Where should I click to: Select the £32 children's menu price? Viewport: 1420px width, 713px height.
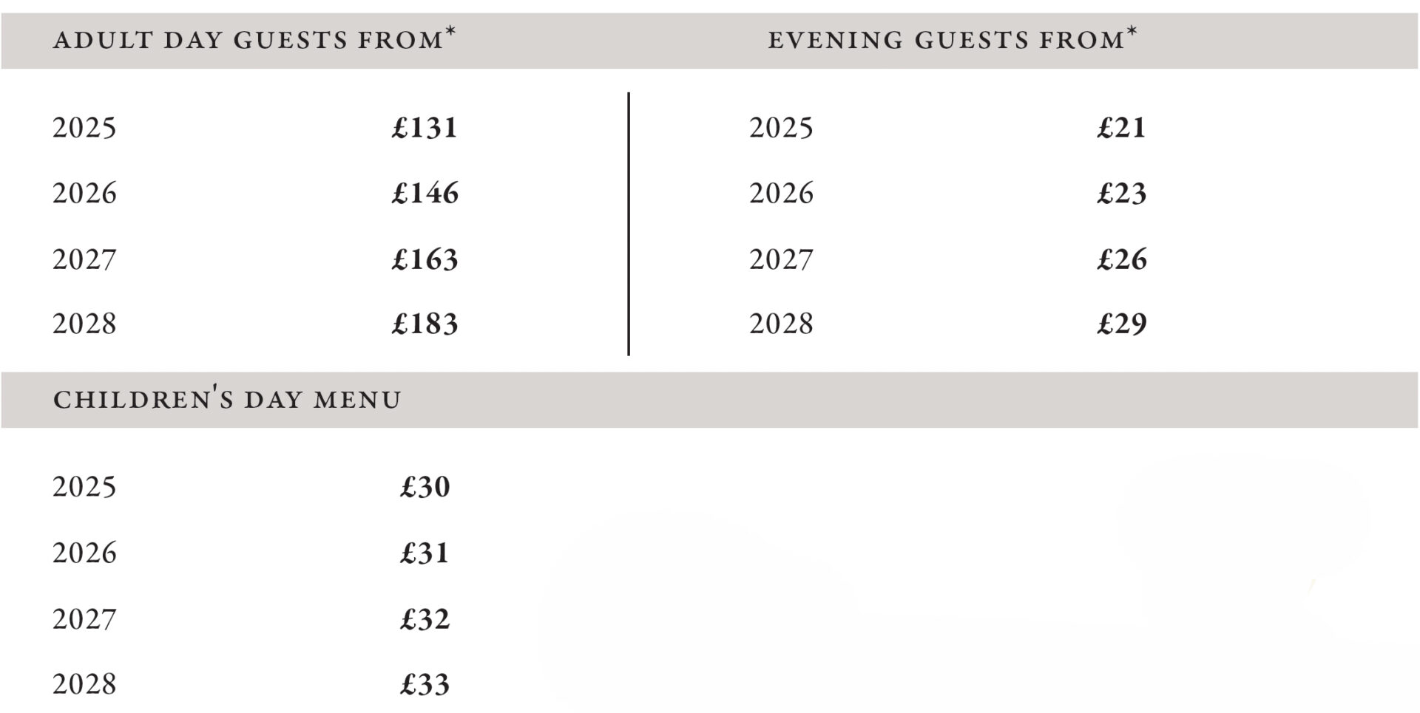[425, 618]
